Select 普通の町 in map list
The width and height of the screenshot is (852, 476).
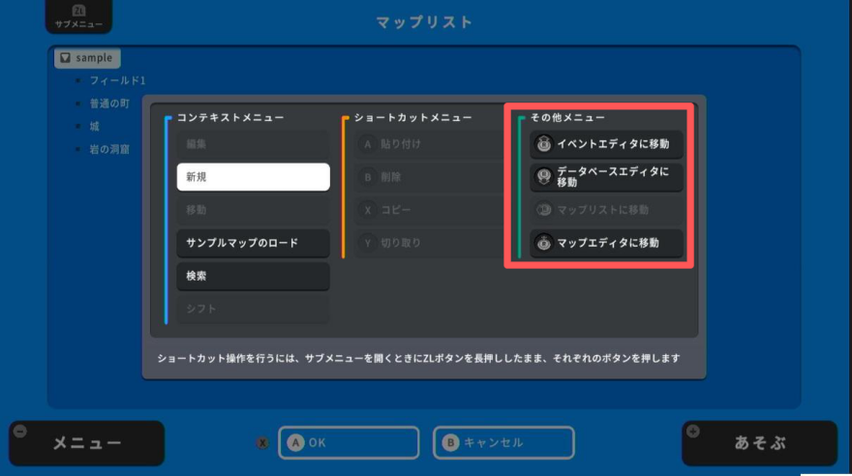pyautogui.click(x=109, y=104)
